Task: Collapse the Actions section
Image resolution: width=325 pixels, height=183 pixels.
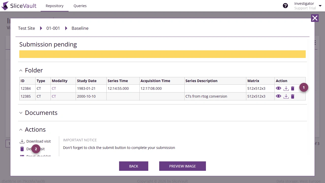Action: [x=21, y=130]
